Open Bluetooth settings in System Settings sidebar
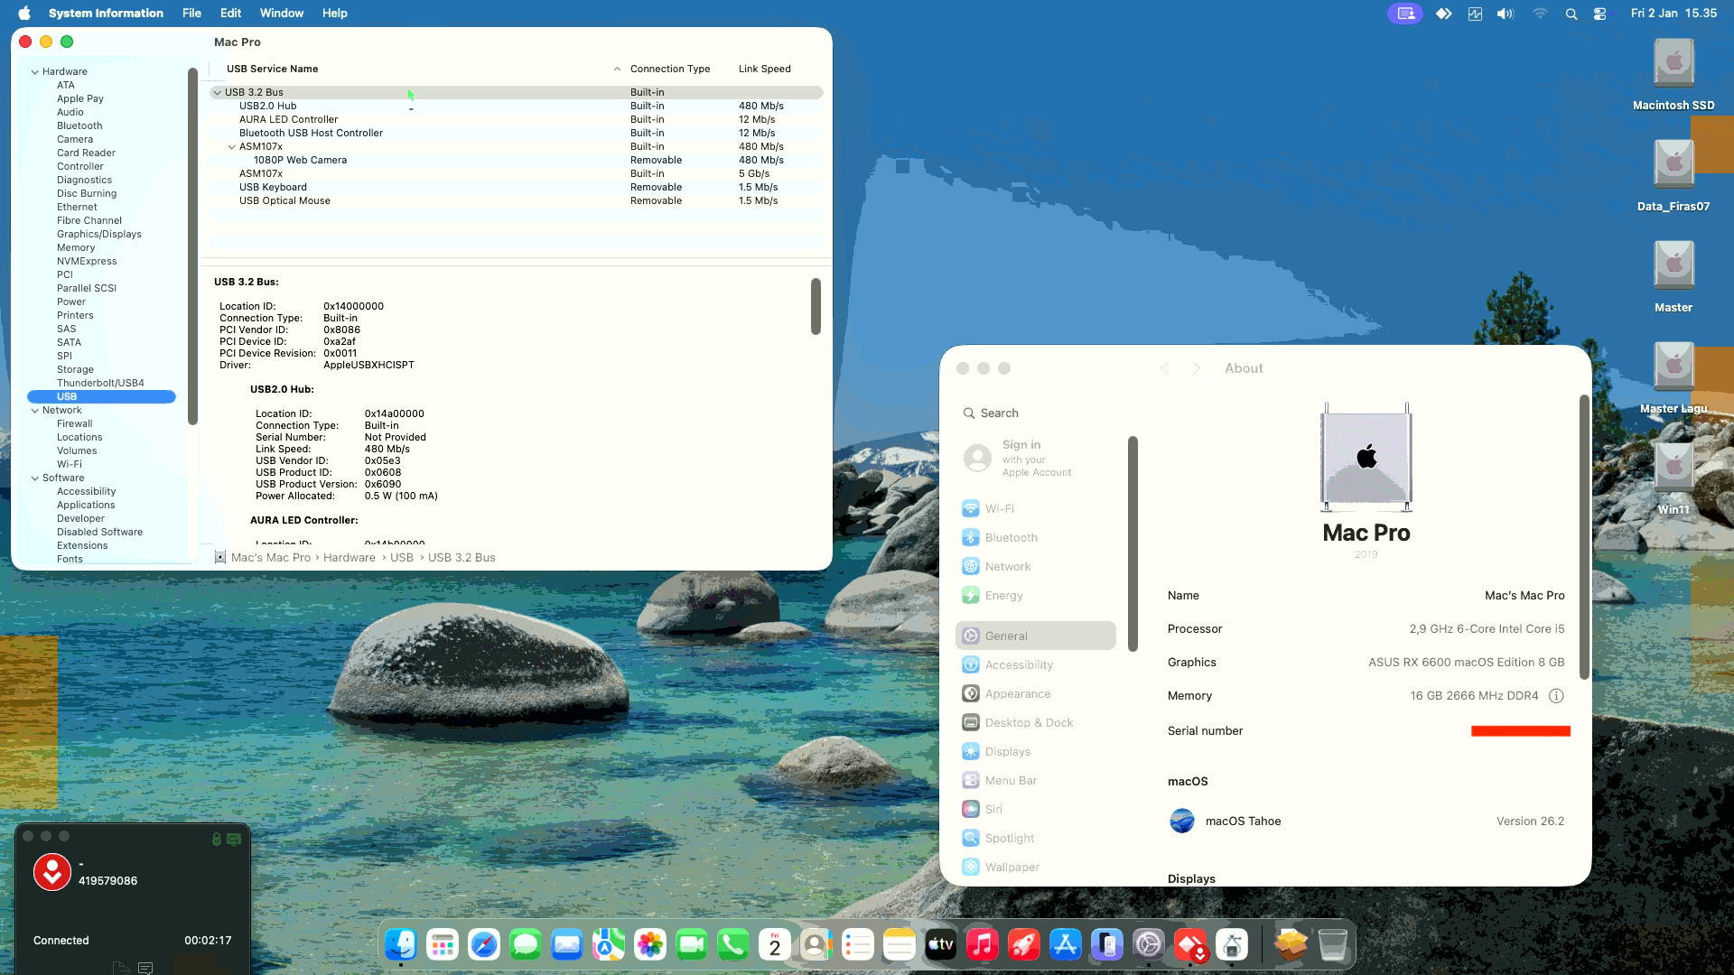Screen dimensions: 1734x975 point(1035,538)
